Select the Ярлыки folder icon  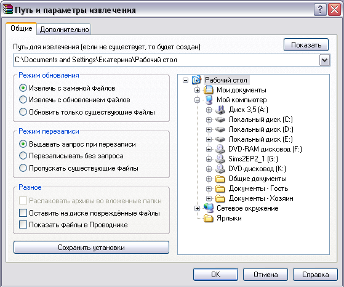[x=209, y=218]
